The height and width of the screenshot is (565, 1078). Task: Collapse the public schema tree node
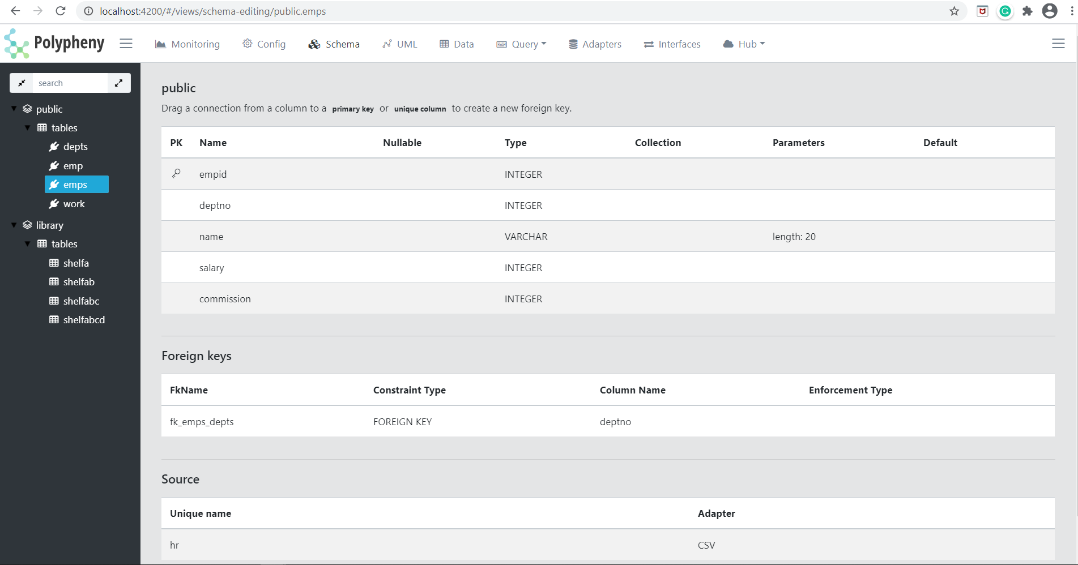[x=13, y=109]
